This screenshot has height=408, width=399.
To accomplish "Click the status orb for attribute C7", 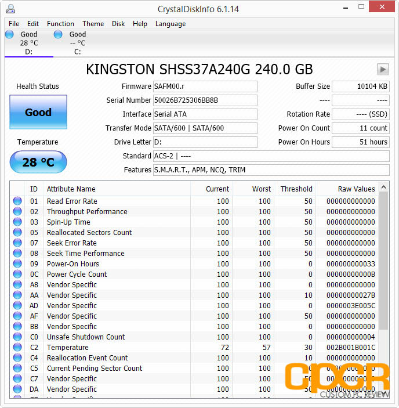I will 17,378.
